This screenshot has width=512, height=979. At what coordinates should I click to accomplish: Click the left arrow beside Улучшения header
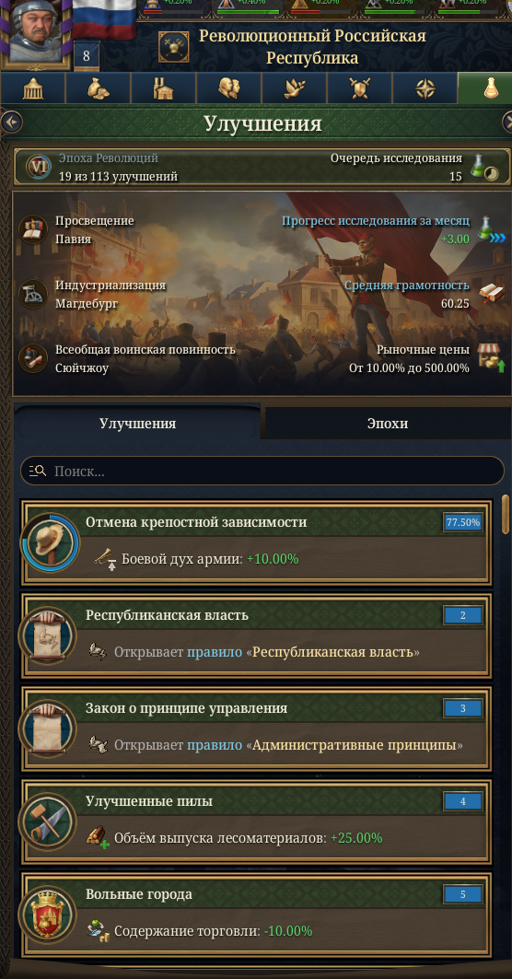click(x=11, y=122)
